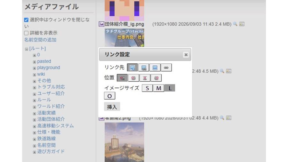Click insert icon on the 4.5 MB file row
This screenshot has height=162, width=288.
[229, 71]
